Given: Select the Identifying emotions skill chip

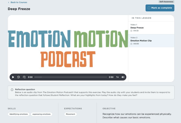Looking at the screenshot, I should 19,114.
